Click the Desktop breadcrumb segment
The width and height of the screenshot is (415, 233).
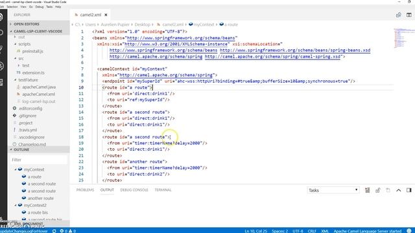click(x=142, y=25)
